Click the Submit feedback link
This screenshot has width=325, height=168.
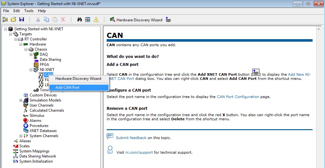131,138
